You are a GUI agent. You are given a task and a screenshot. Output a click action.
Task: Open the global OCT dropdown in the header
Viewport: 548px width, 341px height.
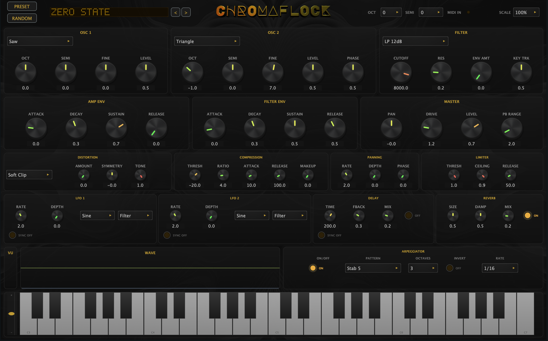391,12
